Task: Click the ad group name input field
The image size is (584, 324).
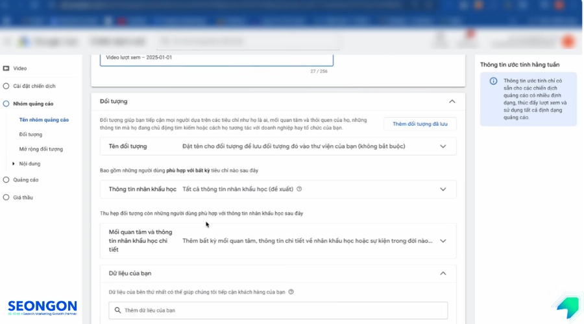Action: tap(216, 59)
